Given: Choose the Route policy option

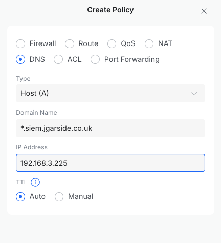Looking at the screenshot, I should [x=70, y=43].
